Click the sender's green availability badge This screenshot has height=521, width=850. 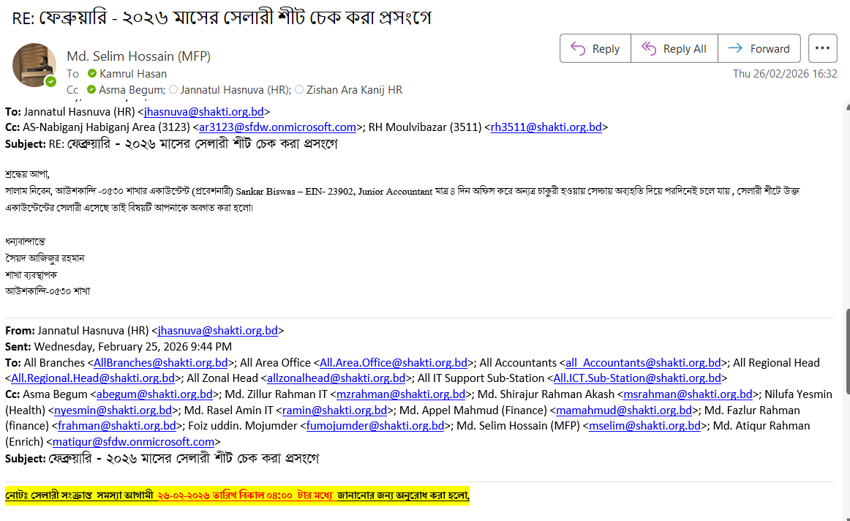pyautogui.click(x=50, y=81)
